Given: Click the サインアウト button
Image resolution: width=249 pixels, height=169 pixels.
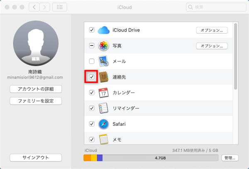Looking at the screenshot, I should [36, 157].
